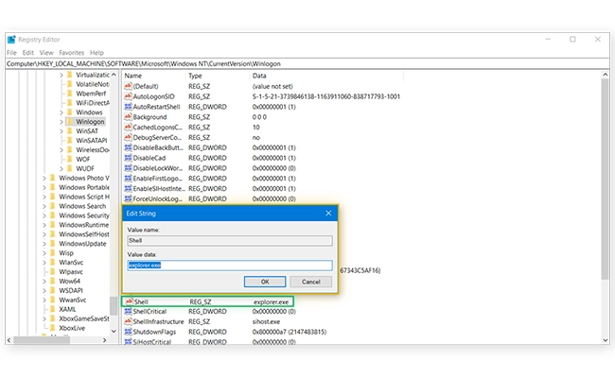Click the tree pane vertical scrollbar thumb
Image resolution: width=615 pixels, height=378 pixels.
pos(114,305)
